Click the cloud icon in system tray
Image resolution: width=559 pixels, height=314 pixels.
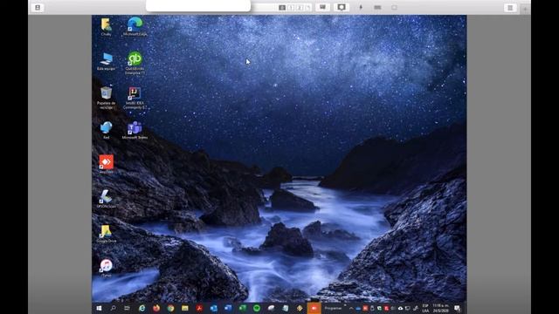click(400, 308)
